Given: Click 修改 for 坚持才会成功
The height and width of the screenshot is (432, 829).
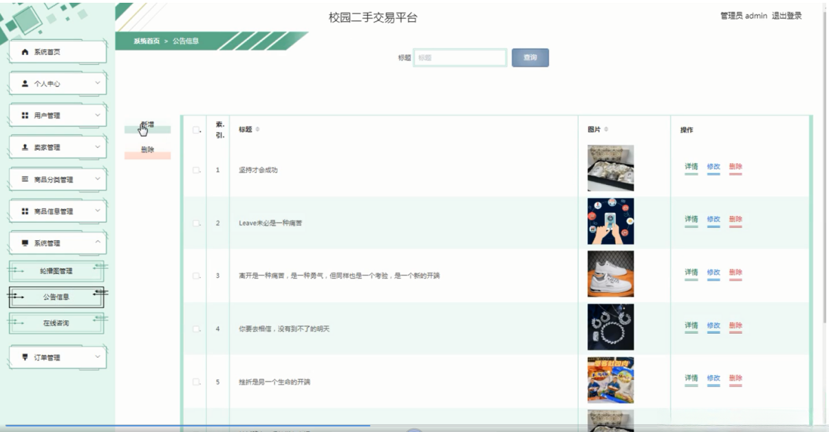Looking at the screenshot, I should point(713,166).
